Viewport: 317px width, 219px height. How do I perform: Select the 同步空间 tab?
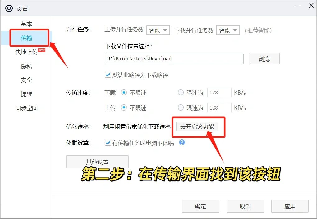26,108
